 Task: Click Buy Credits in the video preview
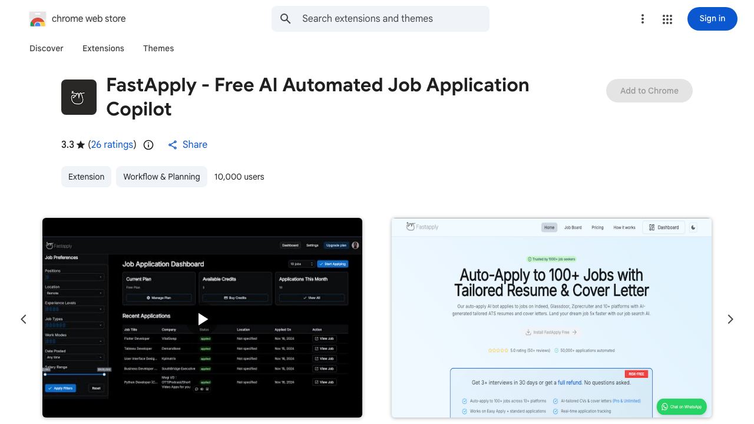tap(236, 298)
